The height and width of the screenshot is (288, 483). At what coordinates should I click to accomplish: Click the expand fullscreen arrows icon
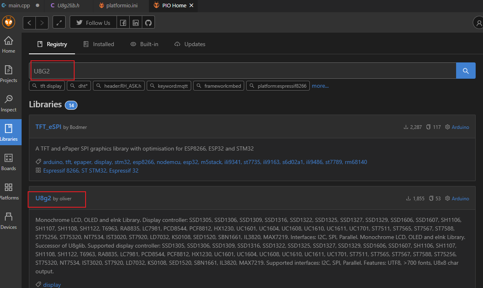pos(59,23)
